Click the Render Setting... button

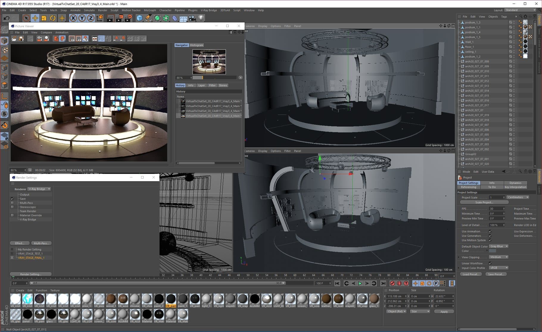(x=31, y=274)
